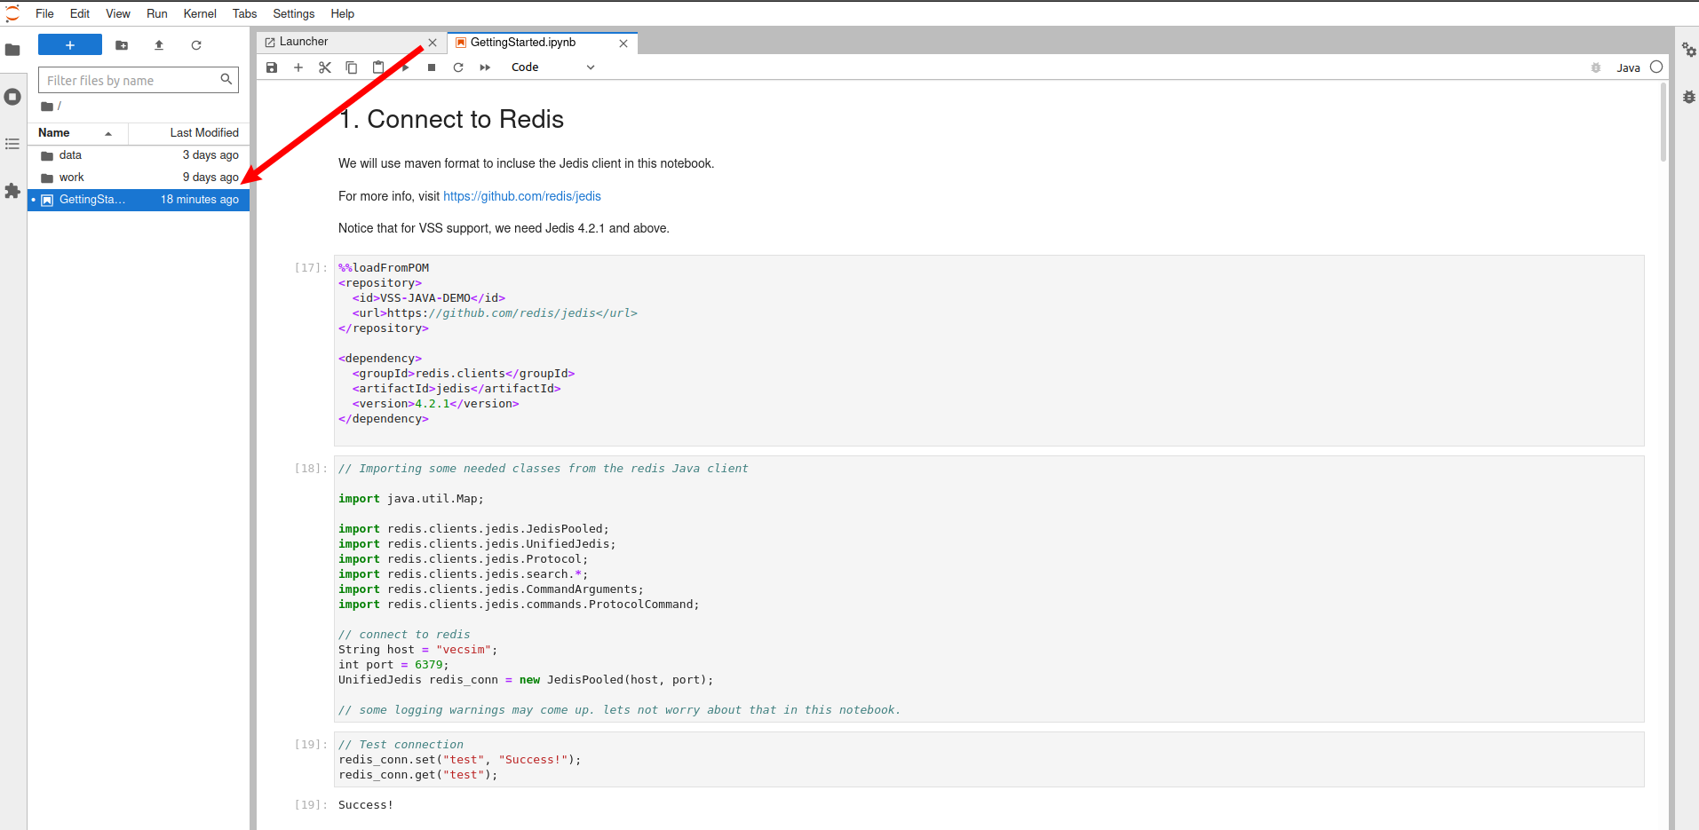Select the data folder
Viewport: 1699px width, 830px height.
coord(139,155)
